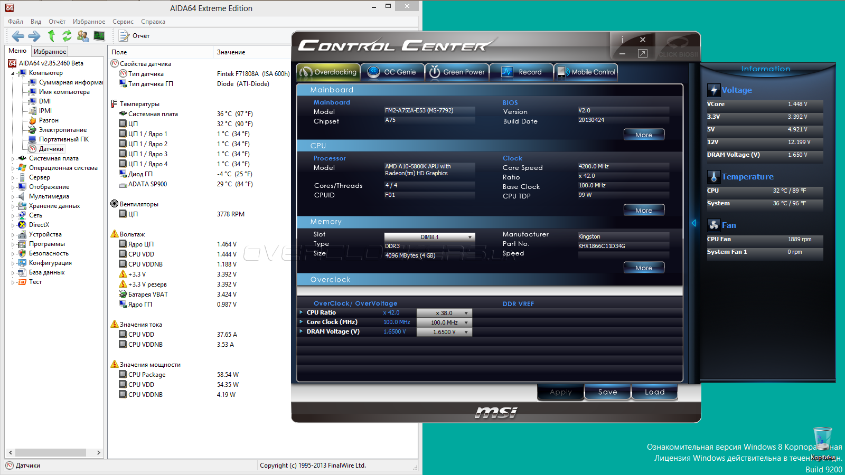Expand the Отображение tree node

13,187
